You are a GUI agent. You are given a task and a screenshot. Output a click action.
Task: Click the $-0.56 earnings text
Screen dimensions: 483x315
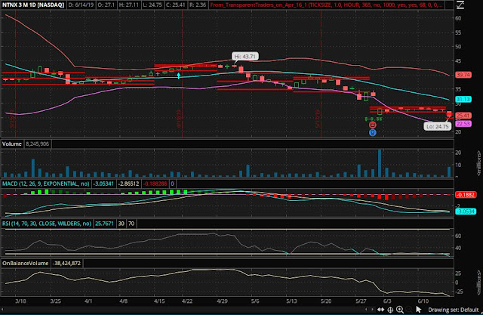click(x=374, y=119)
